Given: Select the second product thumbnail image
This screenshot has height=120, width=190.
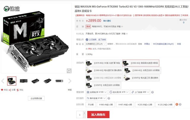Looking at the screenshot, I should (24, 81).
